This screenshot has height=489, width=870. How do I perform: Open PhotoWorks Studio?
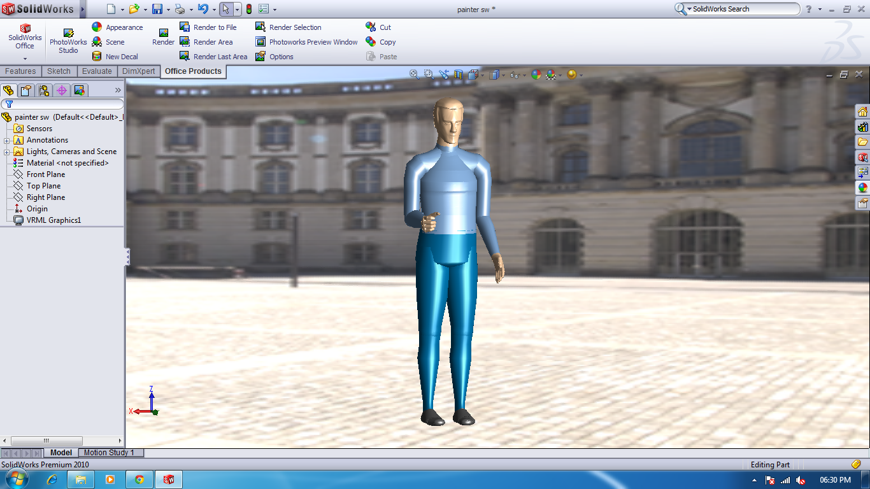click(68, 41)
